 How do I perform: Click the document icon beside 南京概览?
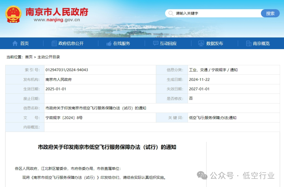[x=248, y=43]
